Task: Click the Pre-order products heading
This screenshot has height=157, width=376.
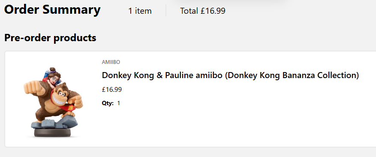Action: [50, 38]
